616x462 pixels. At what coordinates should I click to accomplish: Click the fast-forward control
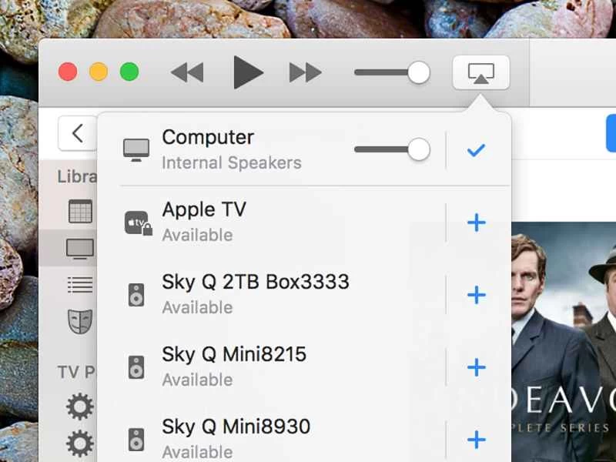click(x=305, y=72)
